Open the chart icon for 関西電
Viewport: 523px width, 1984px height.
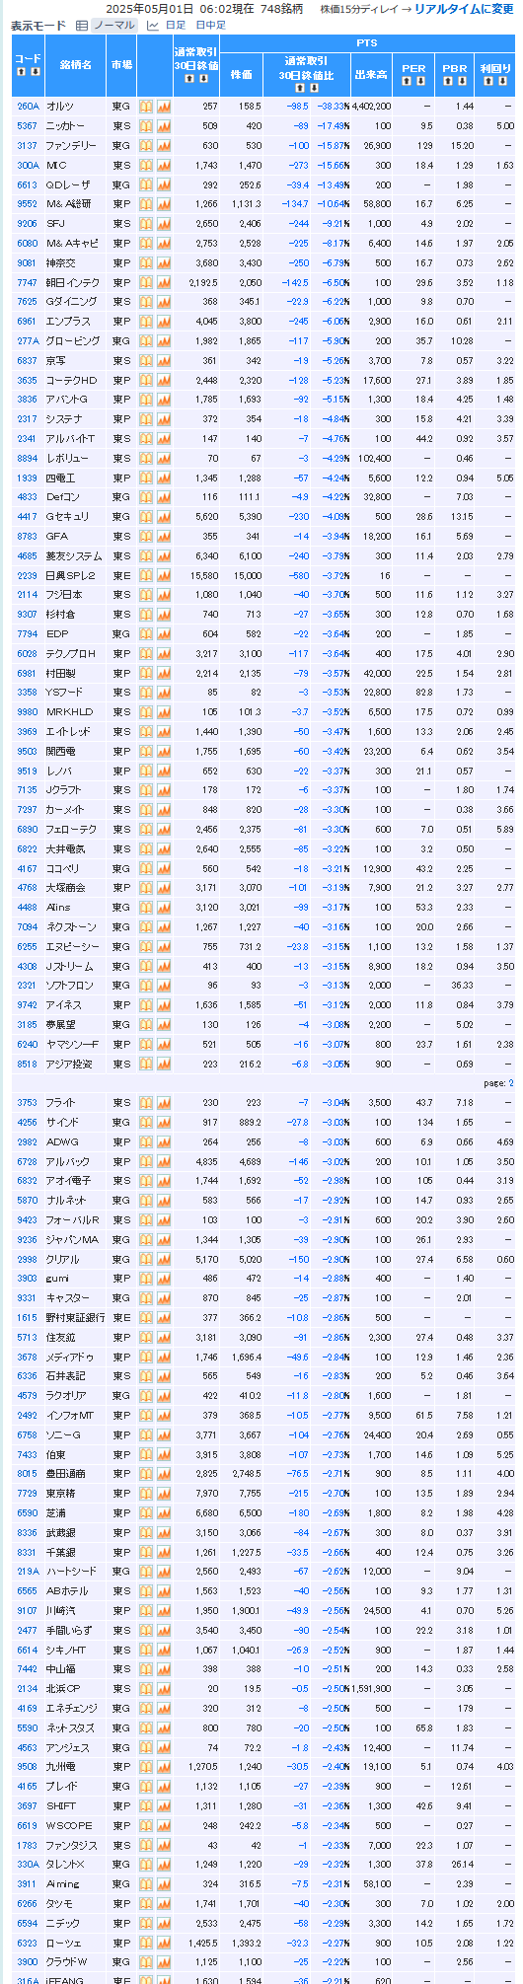164,751
